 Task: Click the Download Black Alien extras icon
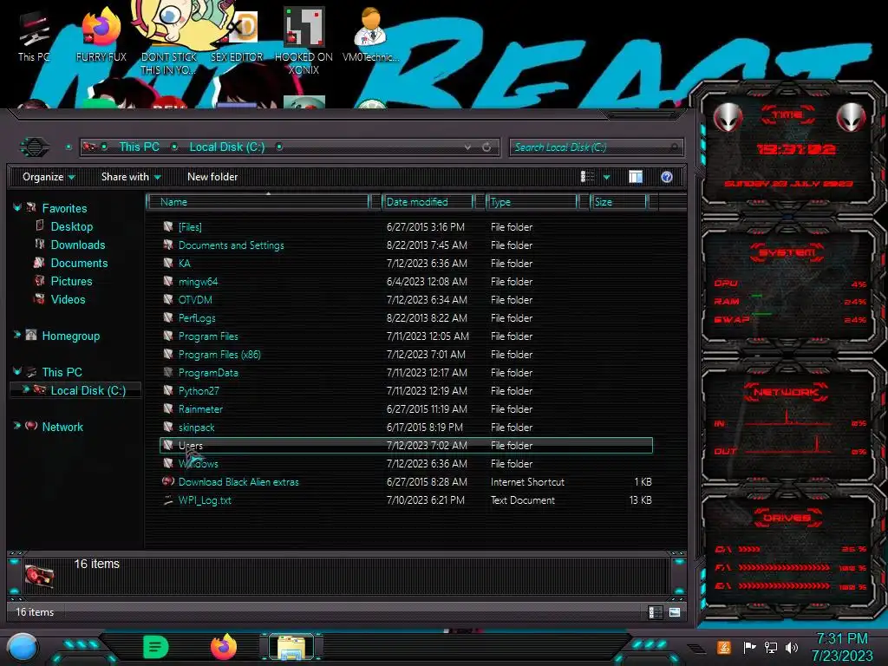[x=168, y=481]
